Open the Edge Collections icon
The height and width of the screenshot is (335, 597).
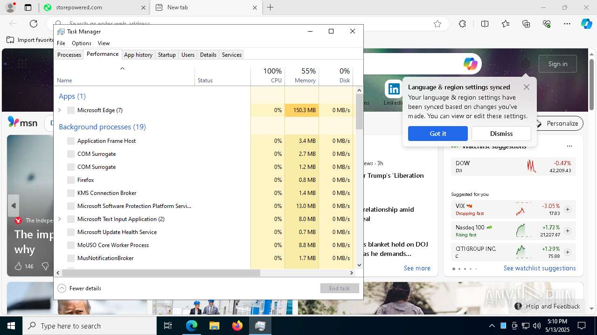click(526, 24)
